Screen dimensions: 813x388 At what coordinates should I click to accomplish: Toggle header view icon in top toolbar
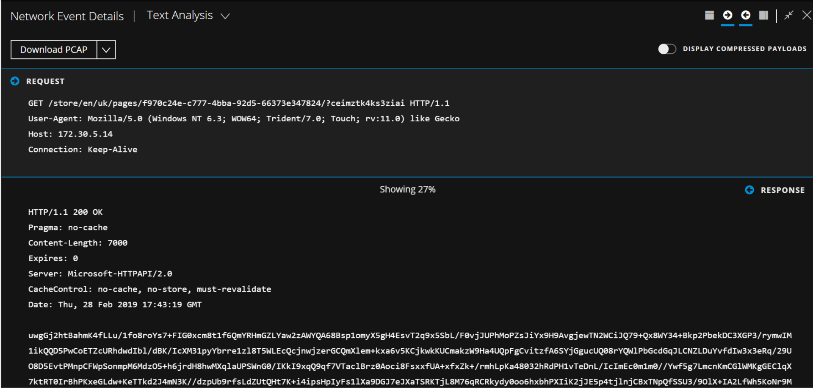click(x=710, y=16)
